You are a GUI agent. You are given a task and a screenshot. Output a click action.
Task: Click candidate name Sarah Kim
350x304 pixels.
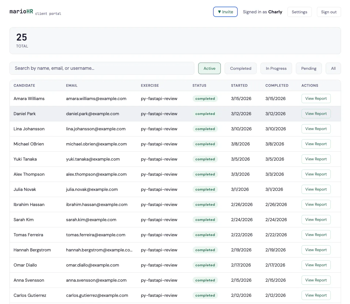pos(24,220)
